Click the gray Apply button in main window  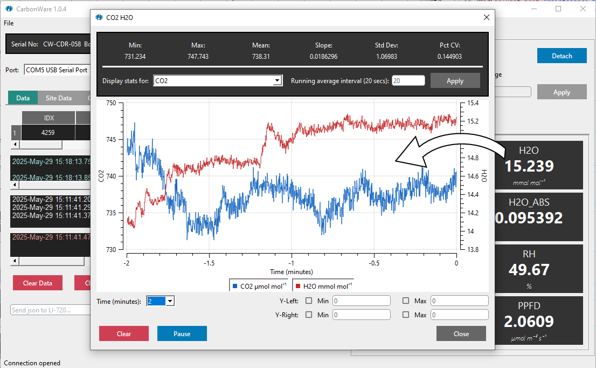point(562,92)
